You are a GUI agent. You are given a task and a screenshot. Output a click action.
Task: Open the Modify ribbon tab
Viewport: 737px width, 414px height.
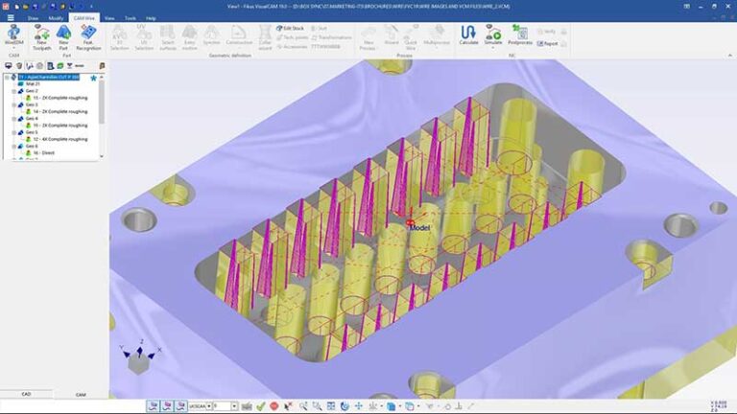[x=56, y=17]
